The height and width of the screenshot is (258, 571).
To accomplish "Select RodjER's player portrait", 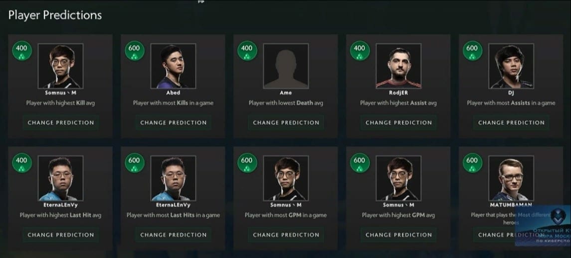I will point(398,66).
